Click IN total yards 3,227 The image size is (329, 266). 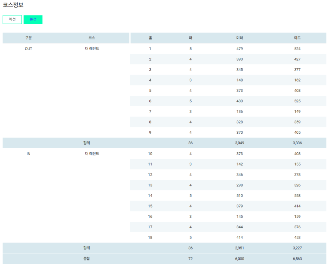tap(297, 248)
